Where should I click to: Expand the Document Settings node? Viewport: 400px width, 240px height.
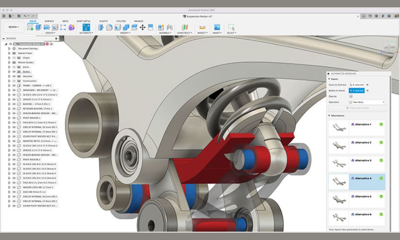point(9,48)
